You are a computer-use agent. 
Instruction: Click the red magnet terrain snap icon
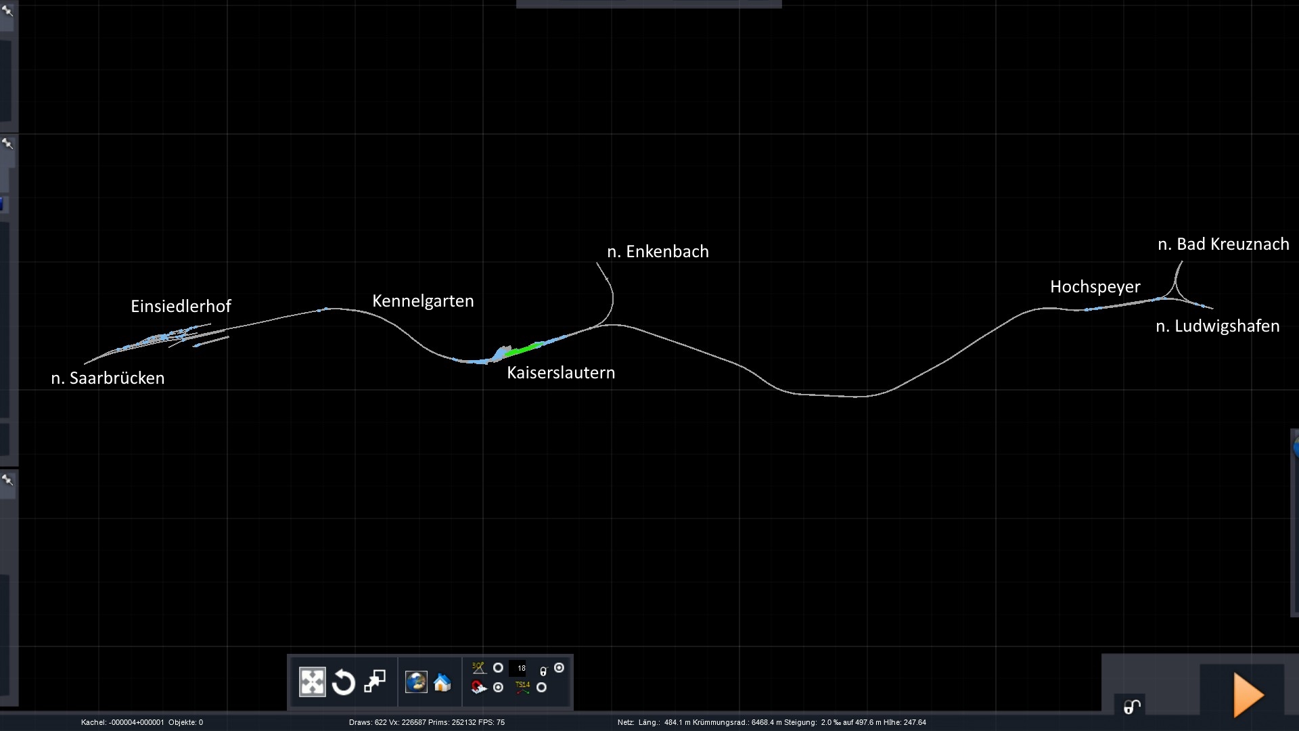click(479, 688)
